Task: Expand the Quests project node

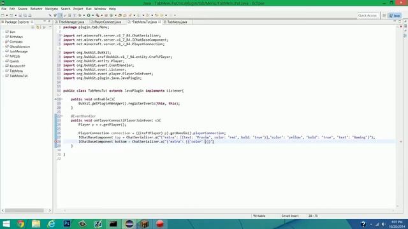Action: coord(3,61)
